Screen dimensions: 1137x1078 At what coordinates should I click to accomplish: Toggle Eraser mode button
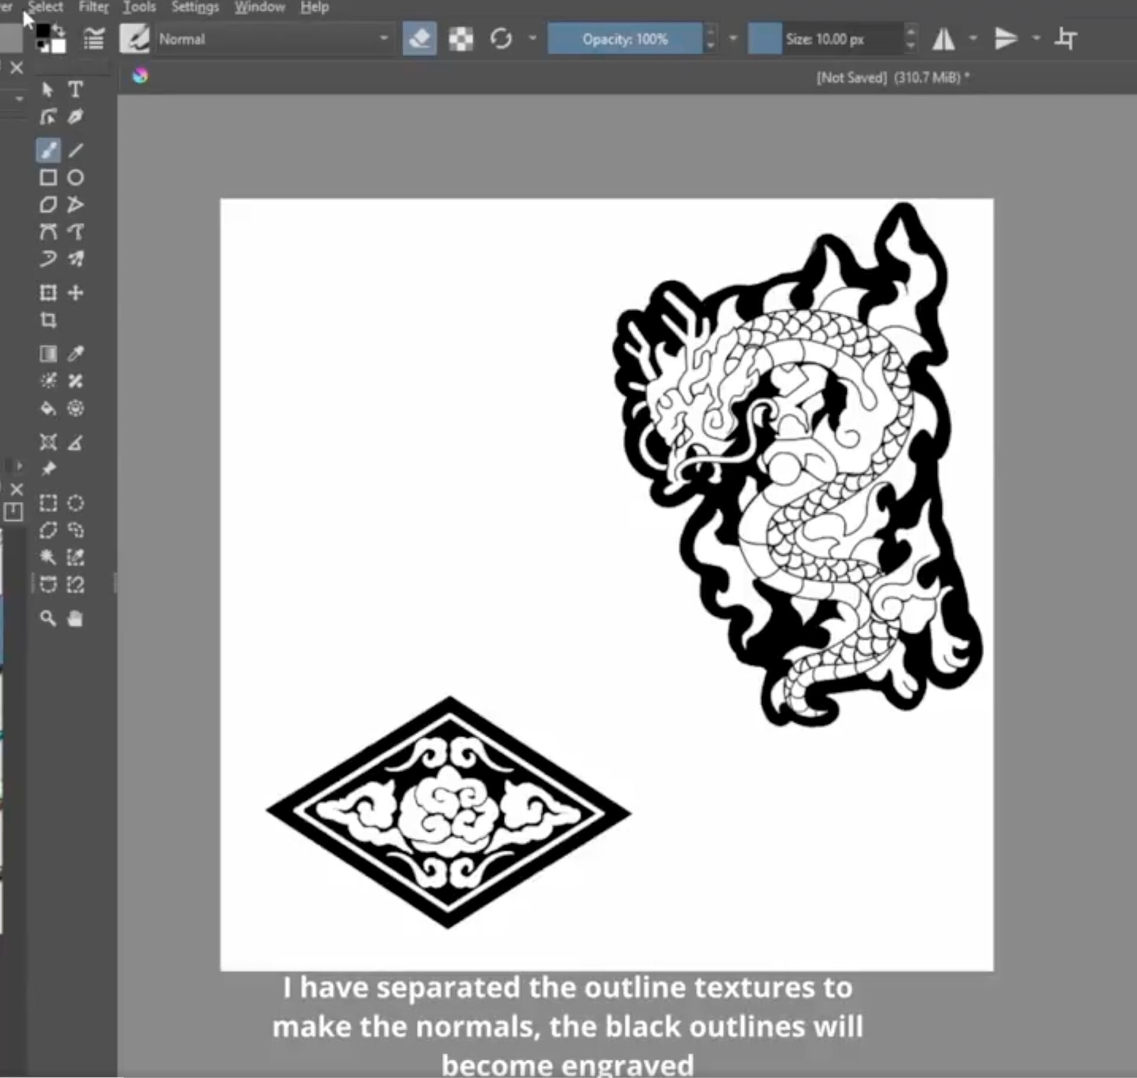pos(419,39)
